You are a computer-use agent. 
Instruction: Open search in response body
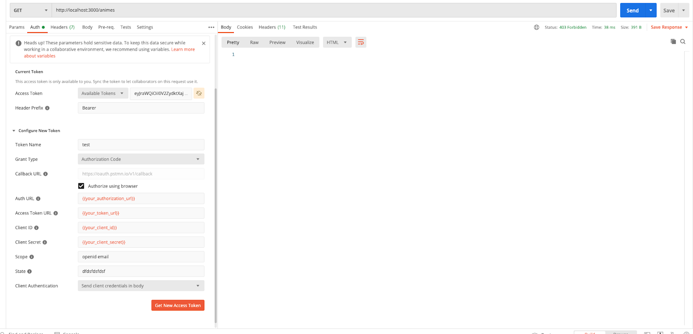coord(683,42)
